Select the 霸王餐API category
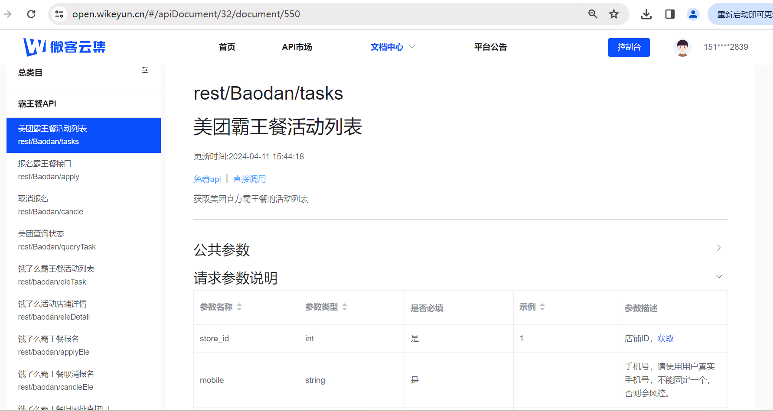The height and width of the screenshot is (411, 773). 37,104
